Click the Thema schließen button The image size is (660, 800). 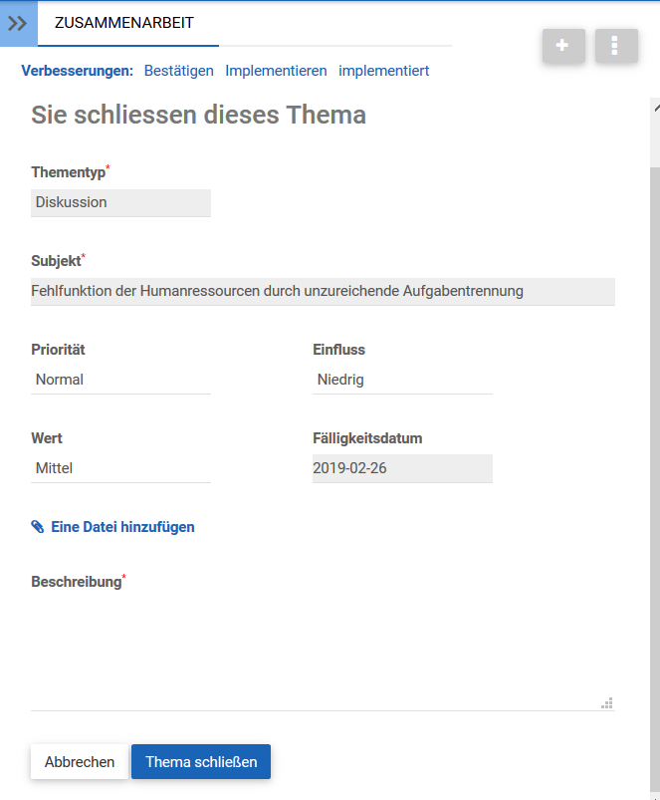[201, 762]
